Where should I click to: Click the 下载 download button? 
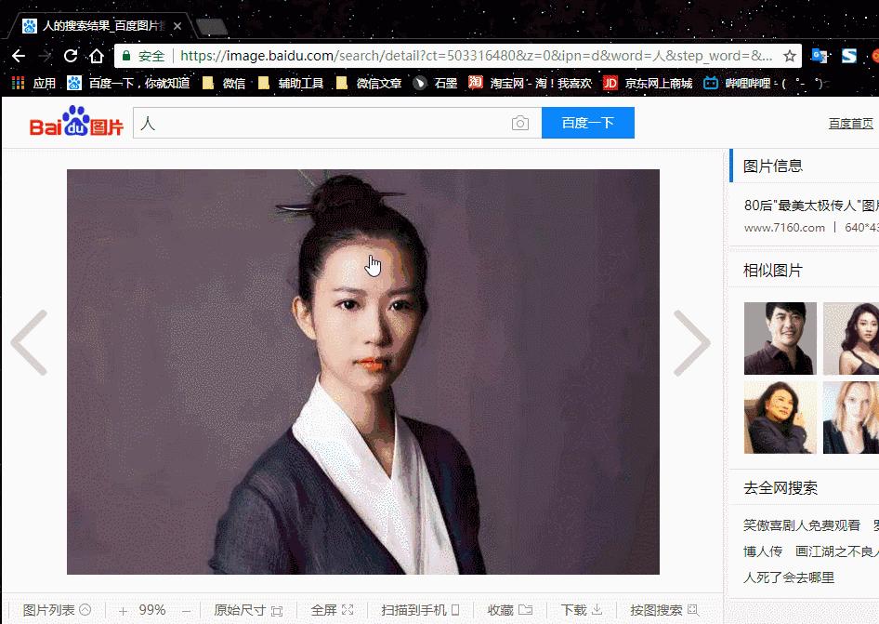coord(582,610)
